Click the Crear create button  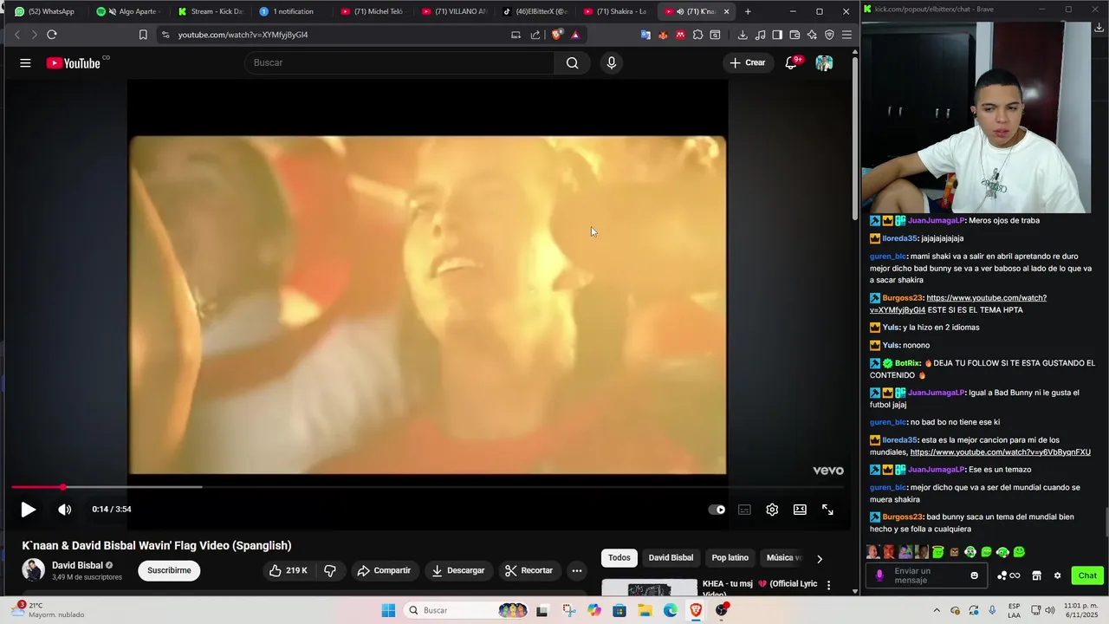point(748,62)
